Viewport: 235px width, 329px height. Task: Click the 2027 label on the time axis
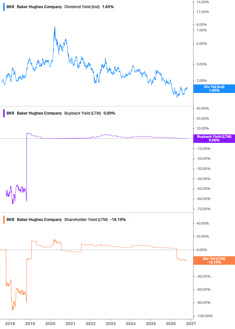(191, 323)
